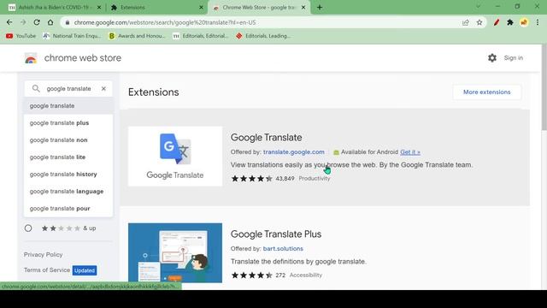Click the Get it link for Android
Viewport: 547px width, 308px height.
410,152
